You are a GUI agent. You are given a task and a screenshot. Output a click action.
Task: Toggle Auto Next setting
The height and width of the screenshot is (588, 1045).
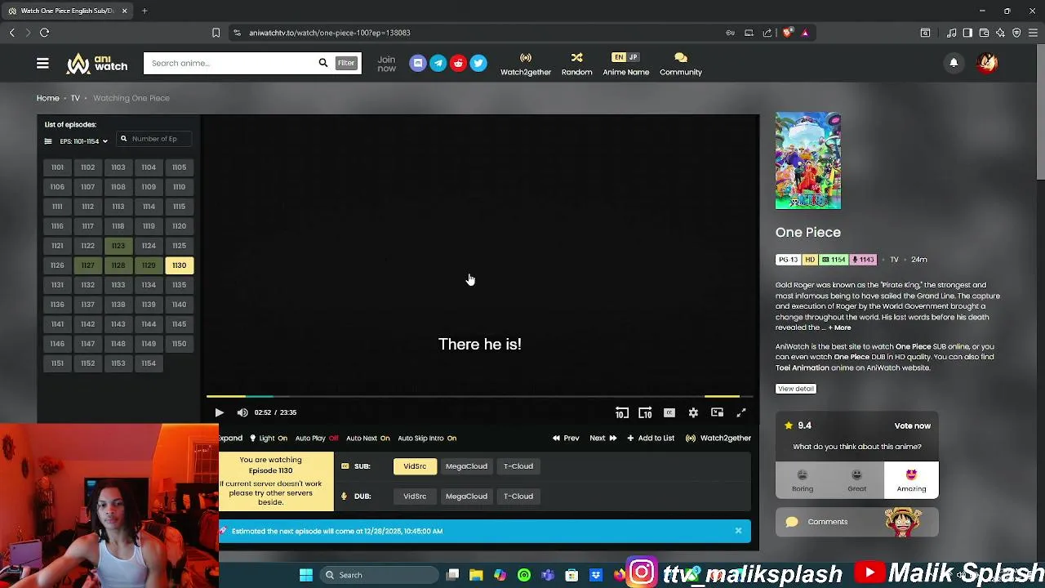pos(368,439)
